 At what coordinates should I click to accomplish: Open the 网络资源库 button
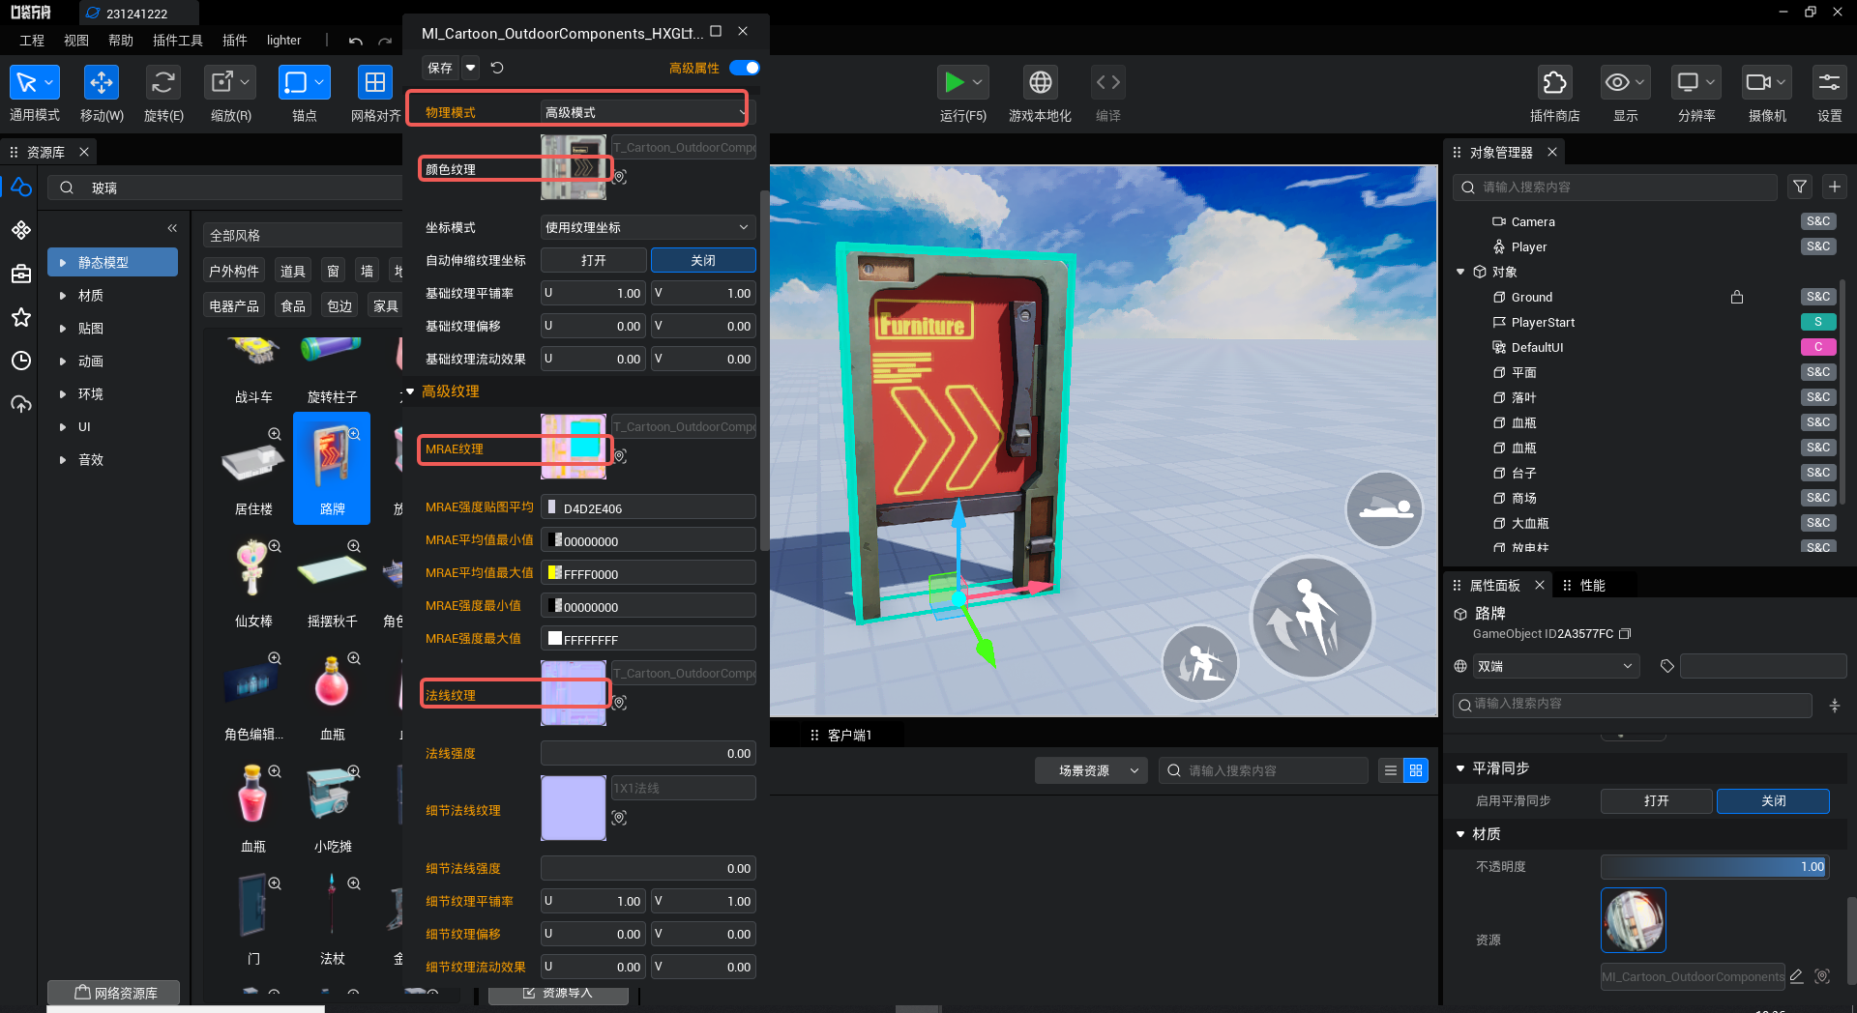click(114, 993)
